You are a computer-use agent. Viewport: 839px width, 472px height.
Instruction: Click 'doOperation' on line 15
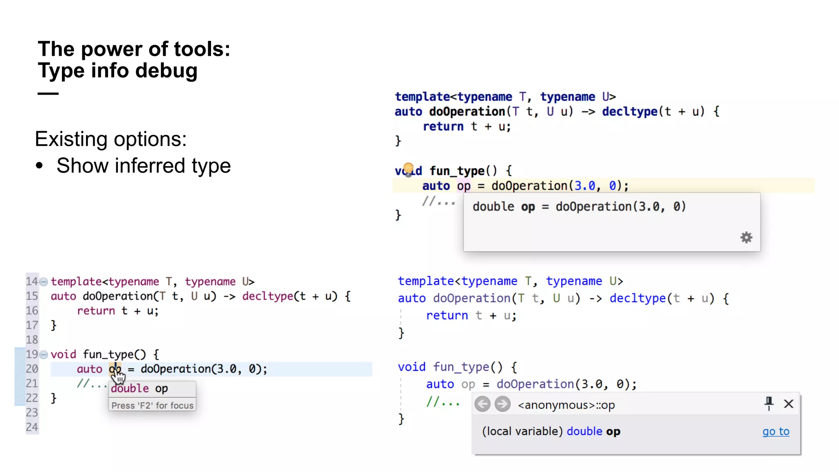pos(118,296)
